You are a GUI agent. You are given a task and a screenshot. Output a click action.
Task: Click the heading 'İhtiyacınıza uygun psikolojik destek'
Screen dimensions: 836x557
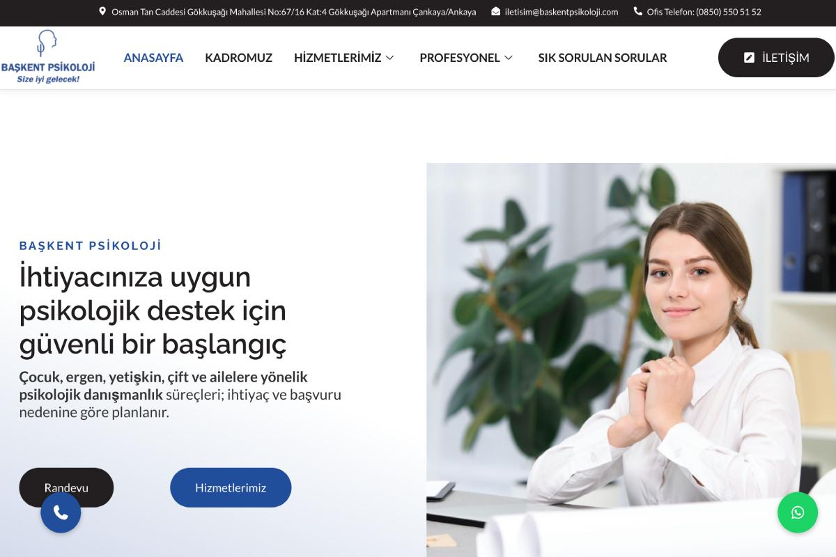[153, 310]
